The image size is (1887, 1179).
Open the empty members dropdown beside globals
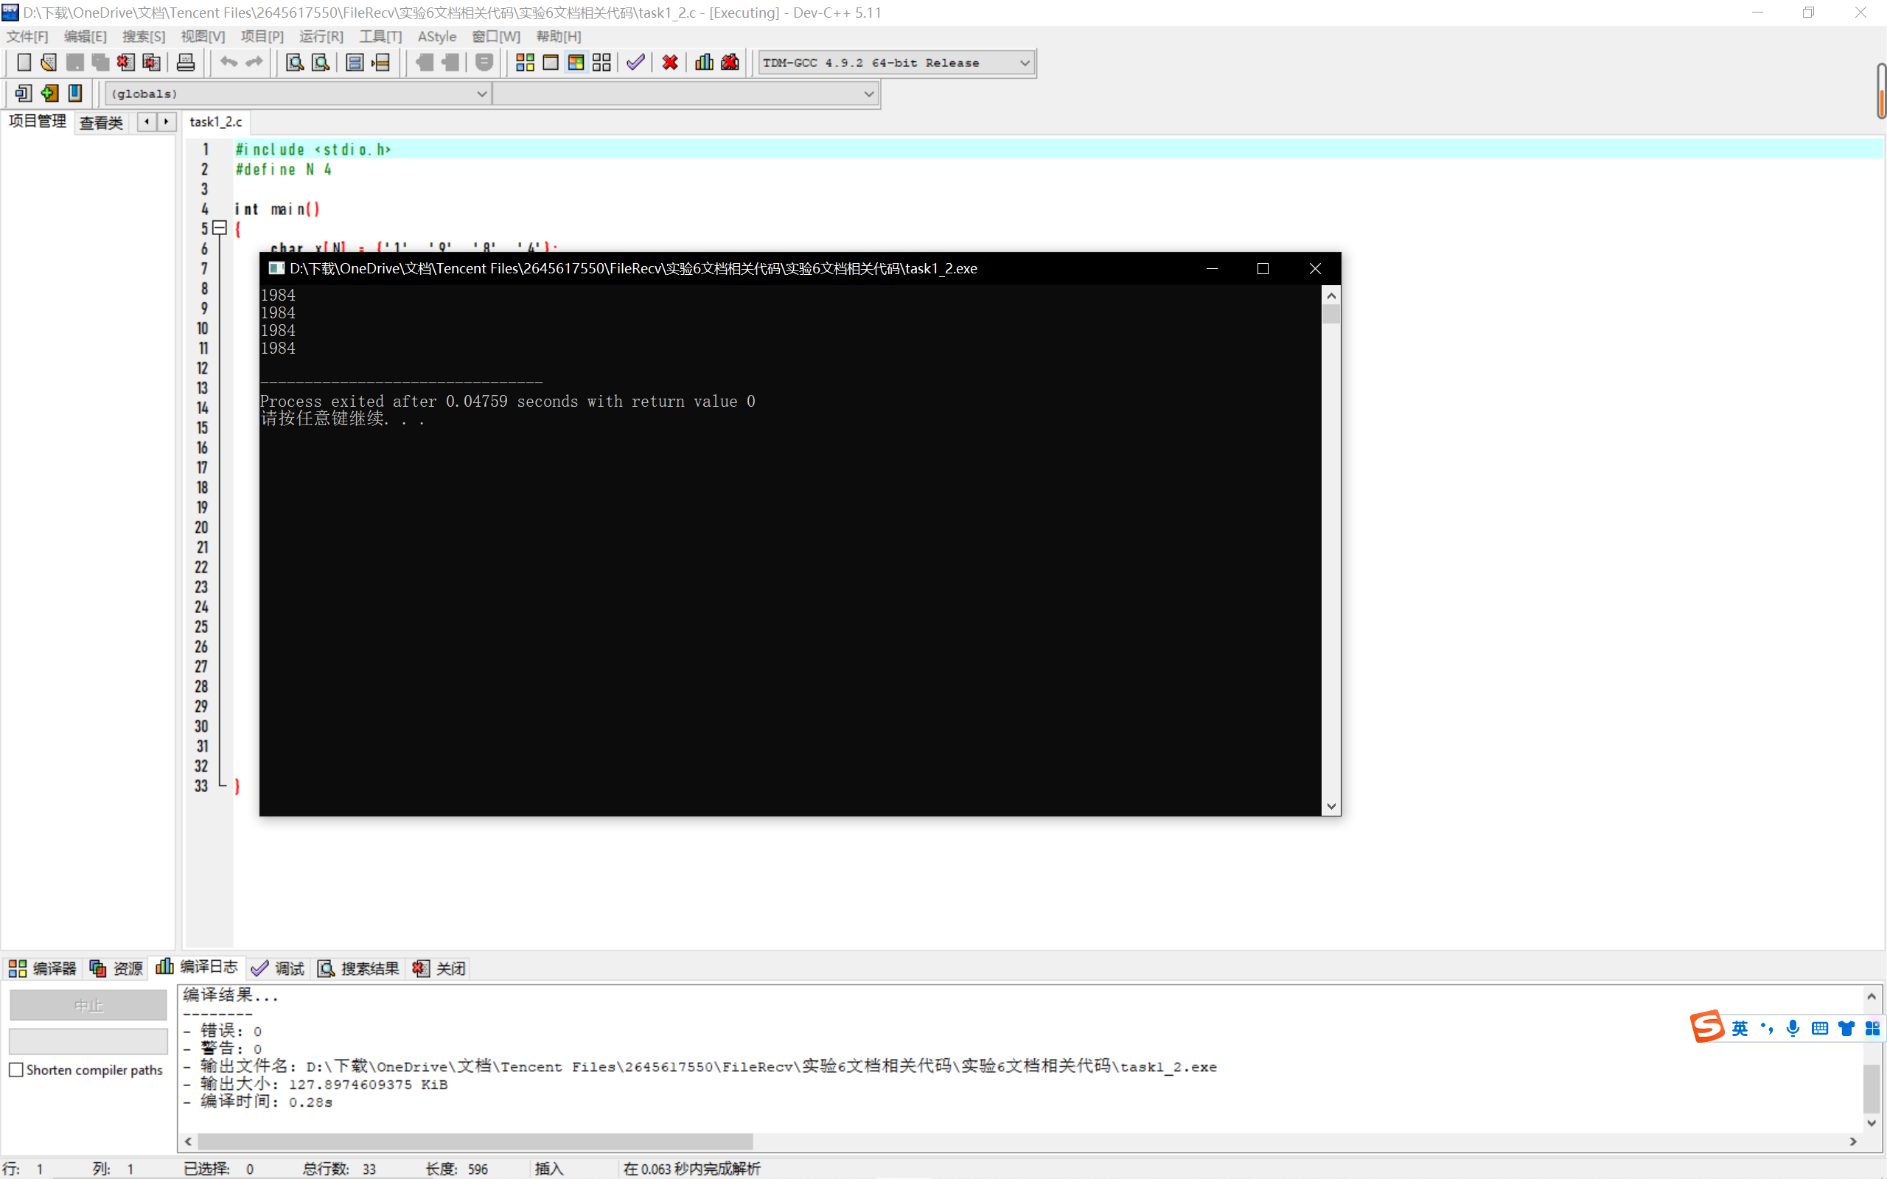tap(868, 94)
